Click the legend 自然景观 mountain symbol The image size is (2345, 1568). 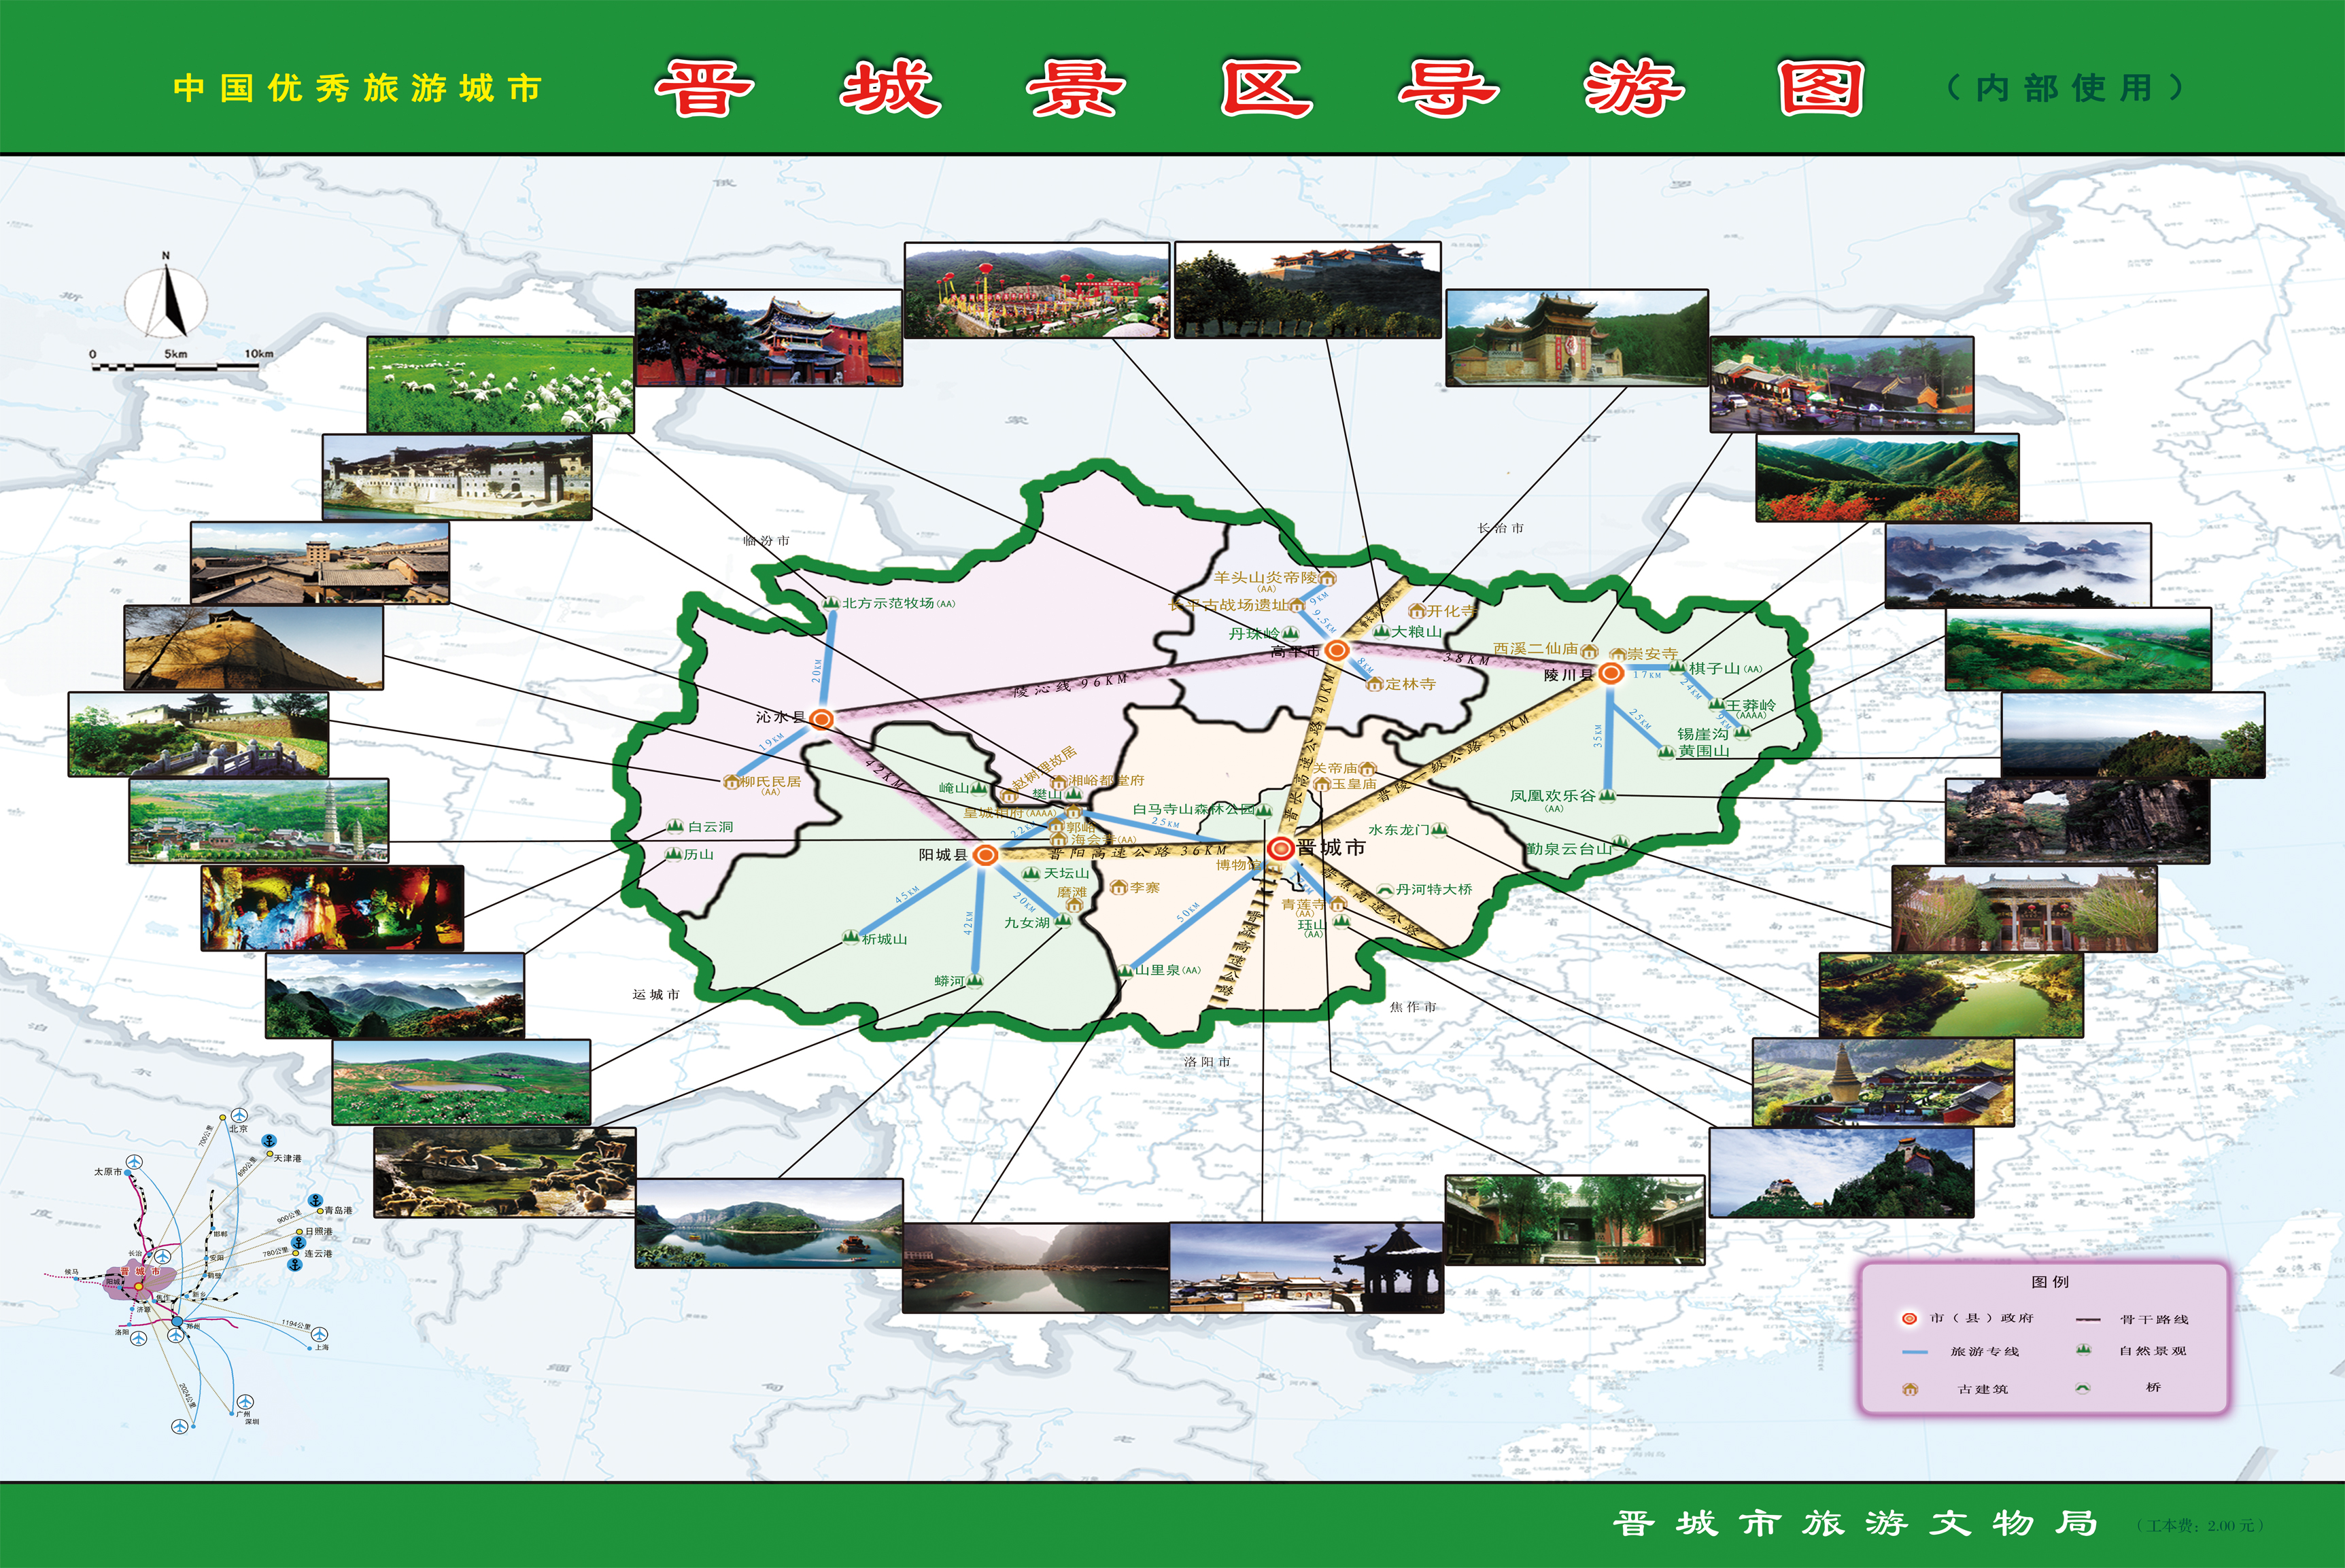(x=2083, y=1350)
